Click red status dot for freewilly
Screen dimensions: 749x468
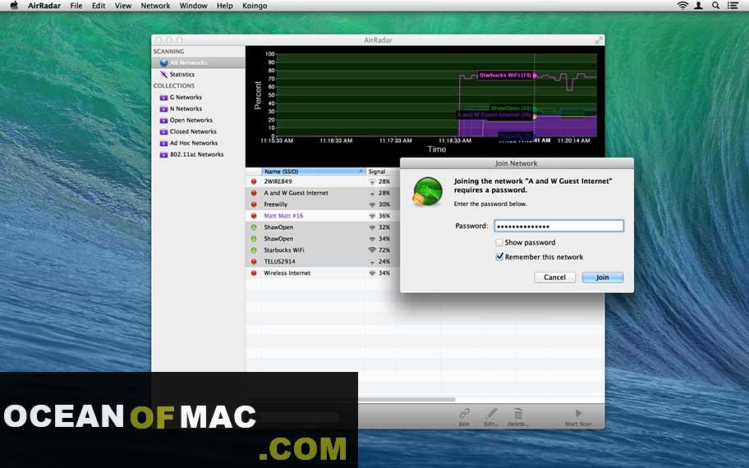[x=254, y=204]
